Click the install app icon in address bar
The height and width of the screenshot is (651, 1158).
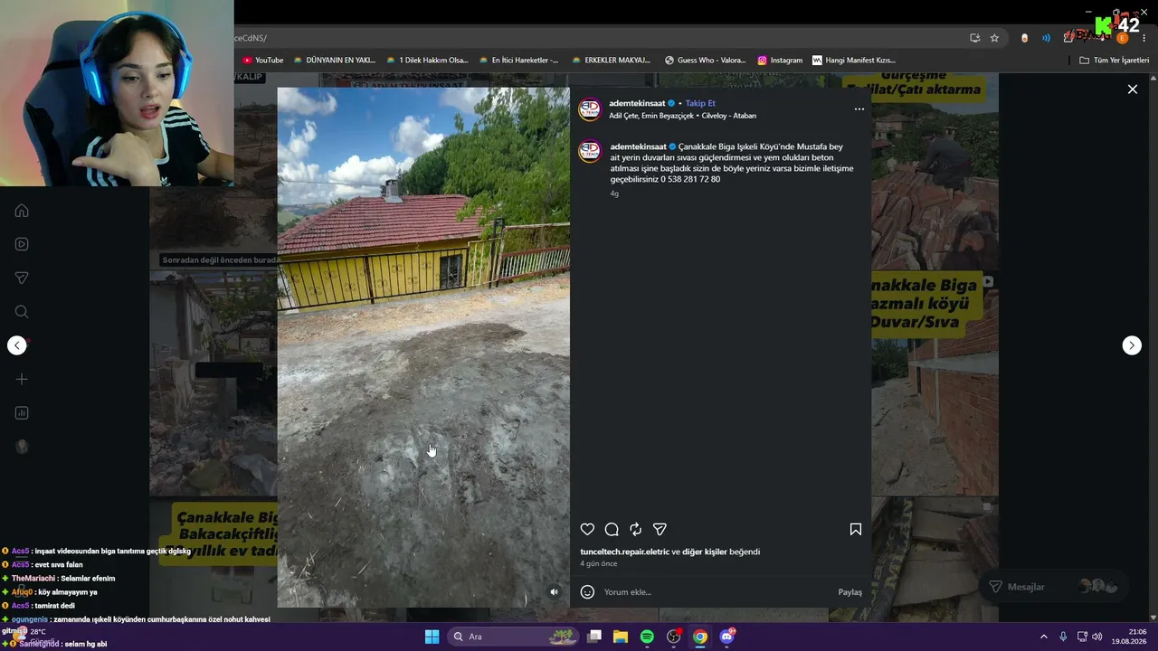click(974, 38)
